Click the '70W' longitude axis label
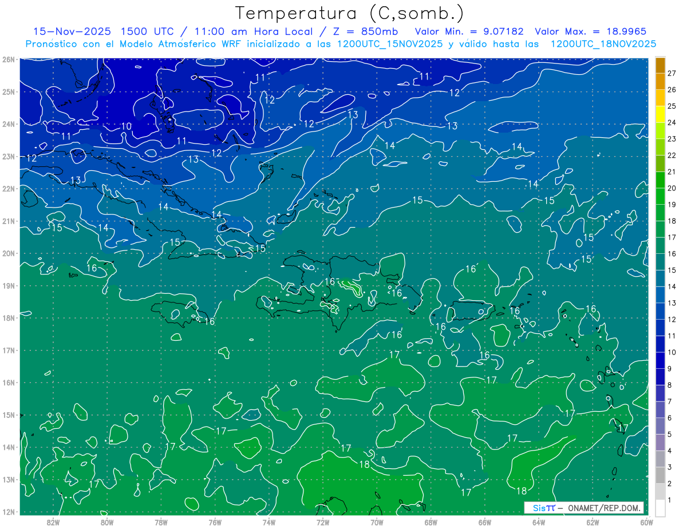The height and width of the screenshot is (530, 687). (x=377, y=523)
